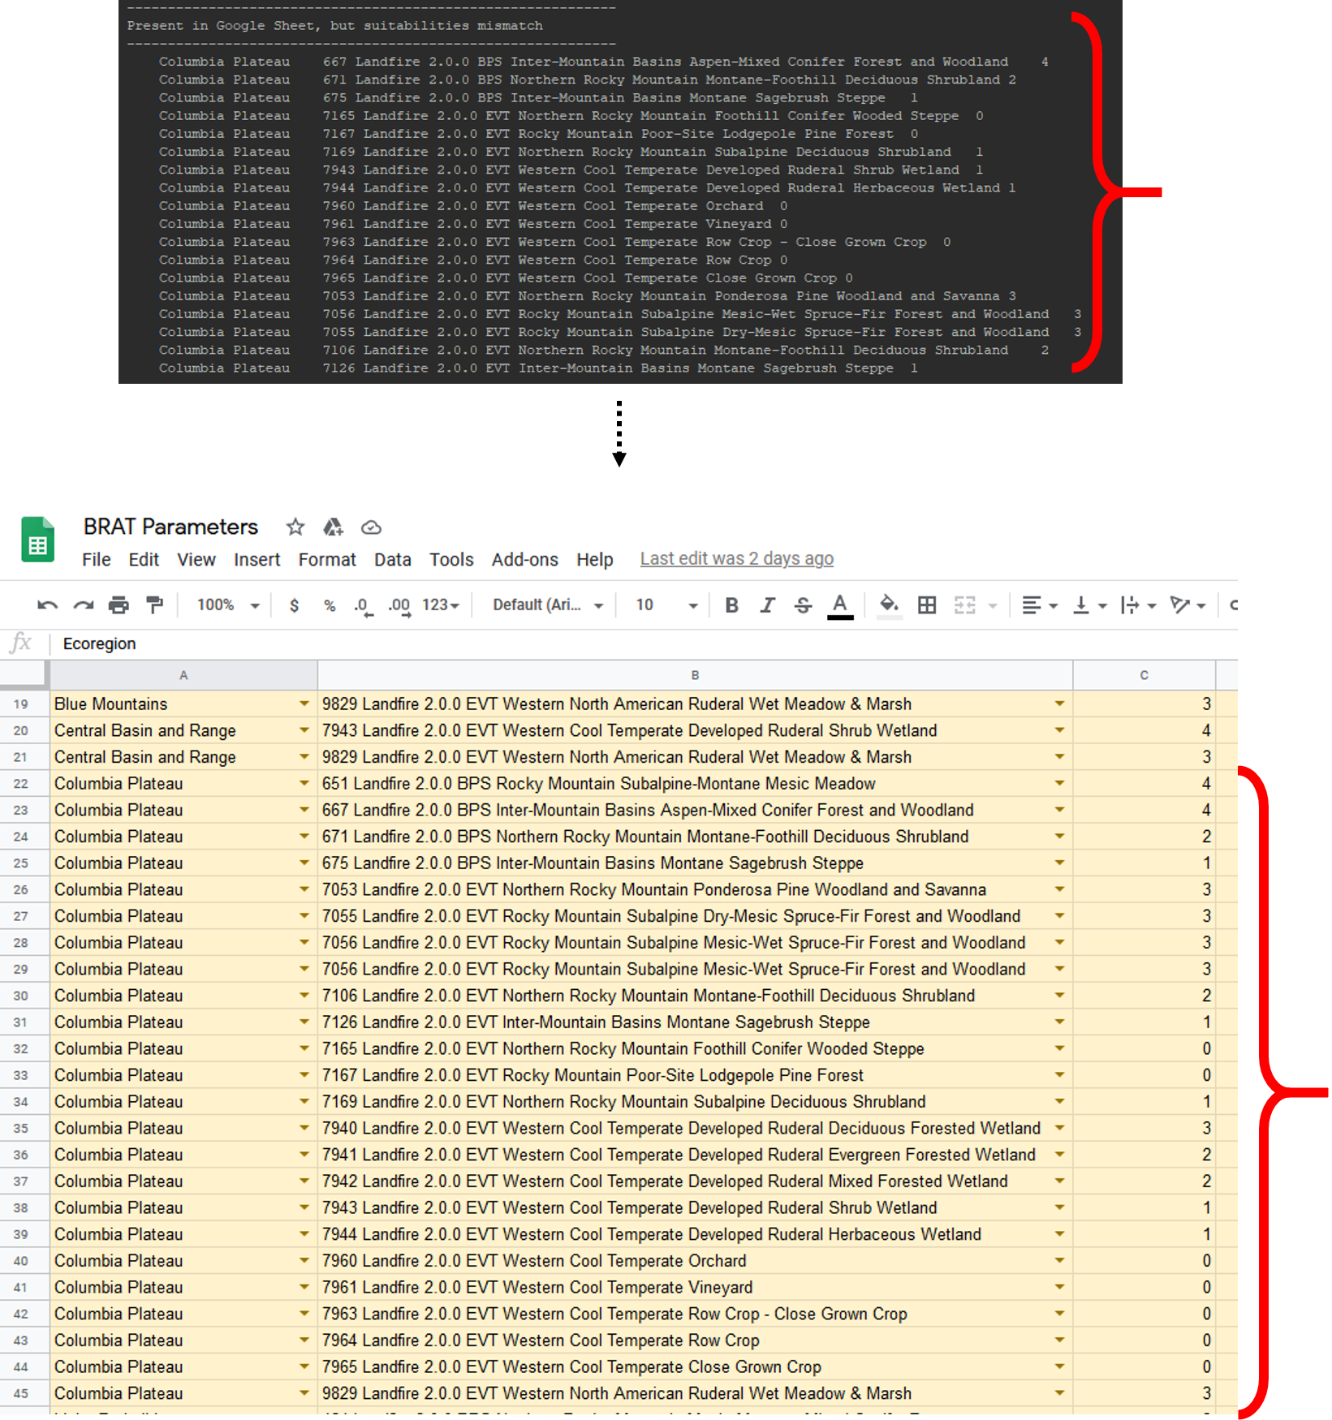
Task: Click the Print icon
Action: click(x=119, y=605)
